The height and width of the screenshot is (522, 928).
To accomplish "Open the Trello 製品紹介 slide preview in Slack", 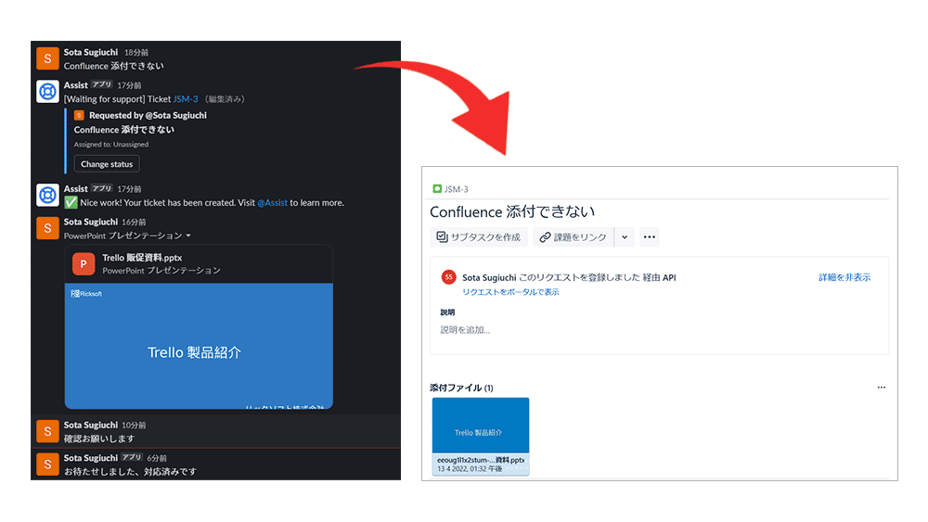I will pos(199,346).
